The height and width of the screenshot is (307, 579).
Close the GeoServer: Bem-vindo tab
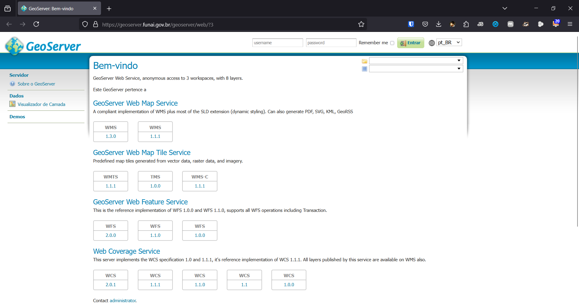(x=95, y=8)
